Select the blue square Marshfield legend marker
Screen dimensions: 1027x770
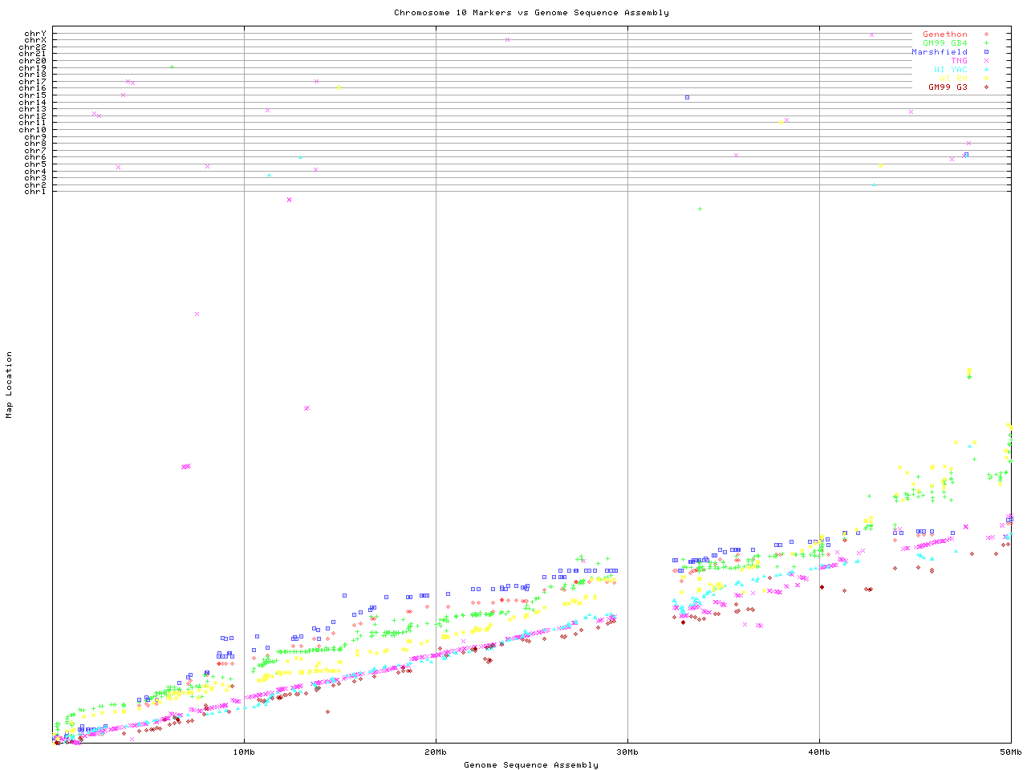(x=986, y=52)
